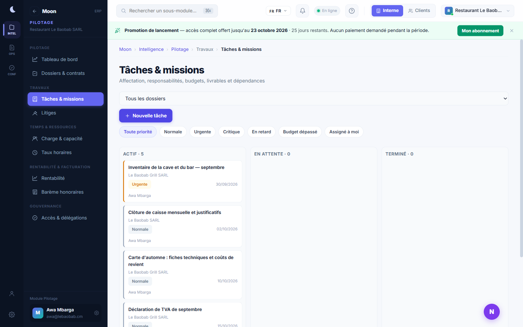Follow the Intelligence breadcrumb link

151,49
